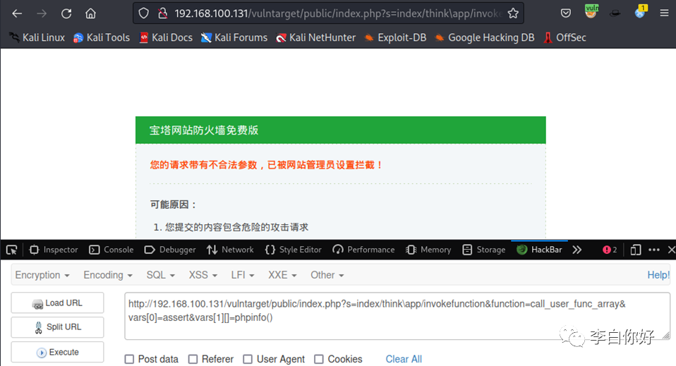
Task: Open the Google Hacking DB bookmark
Action: (x=485, y=37)
